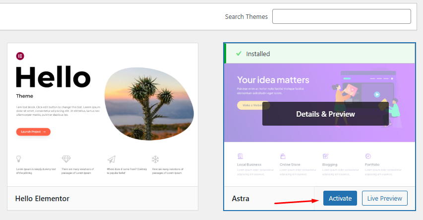This screenshot has width=423, height=220.
Task: Click the Blogging icon in Astra preview
Action: 325,156
